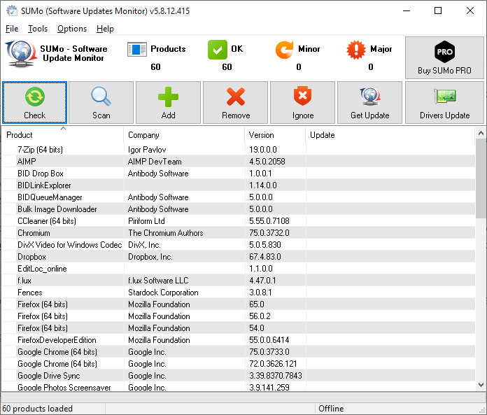Select the CCleaner (64 bits) row
Viewport: 487px width, 415px height.
239,221
